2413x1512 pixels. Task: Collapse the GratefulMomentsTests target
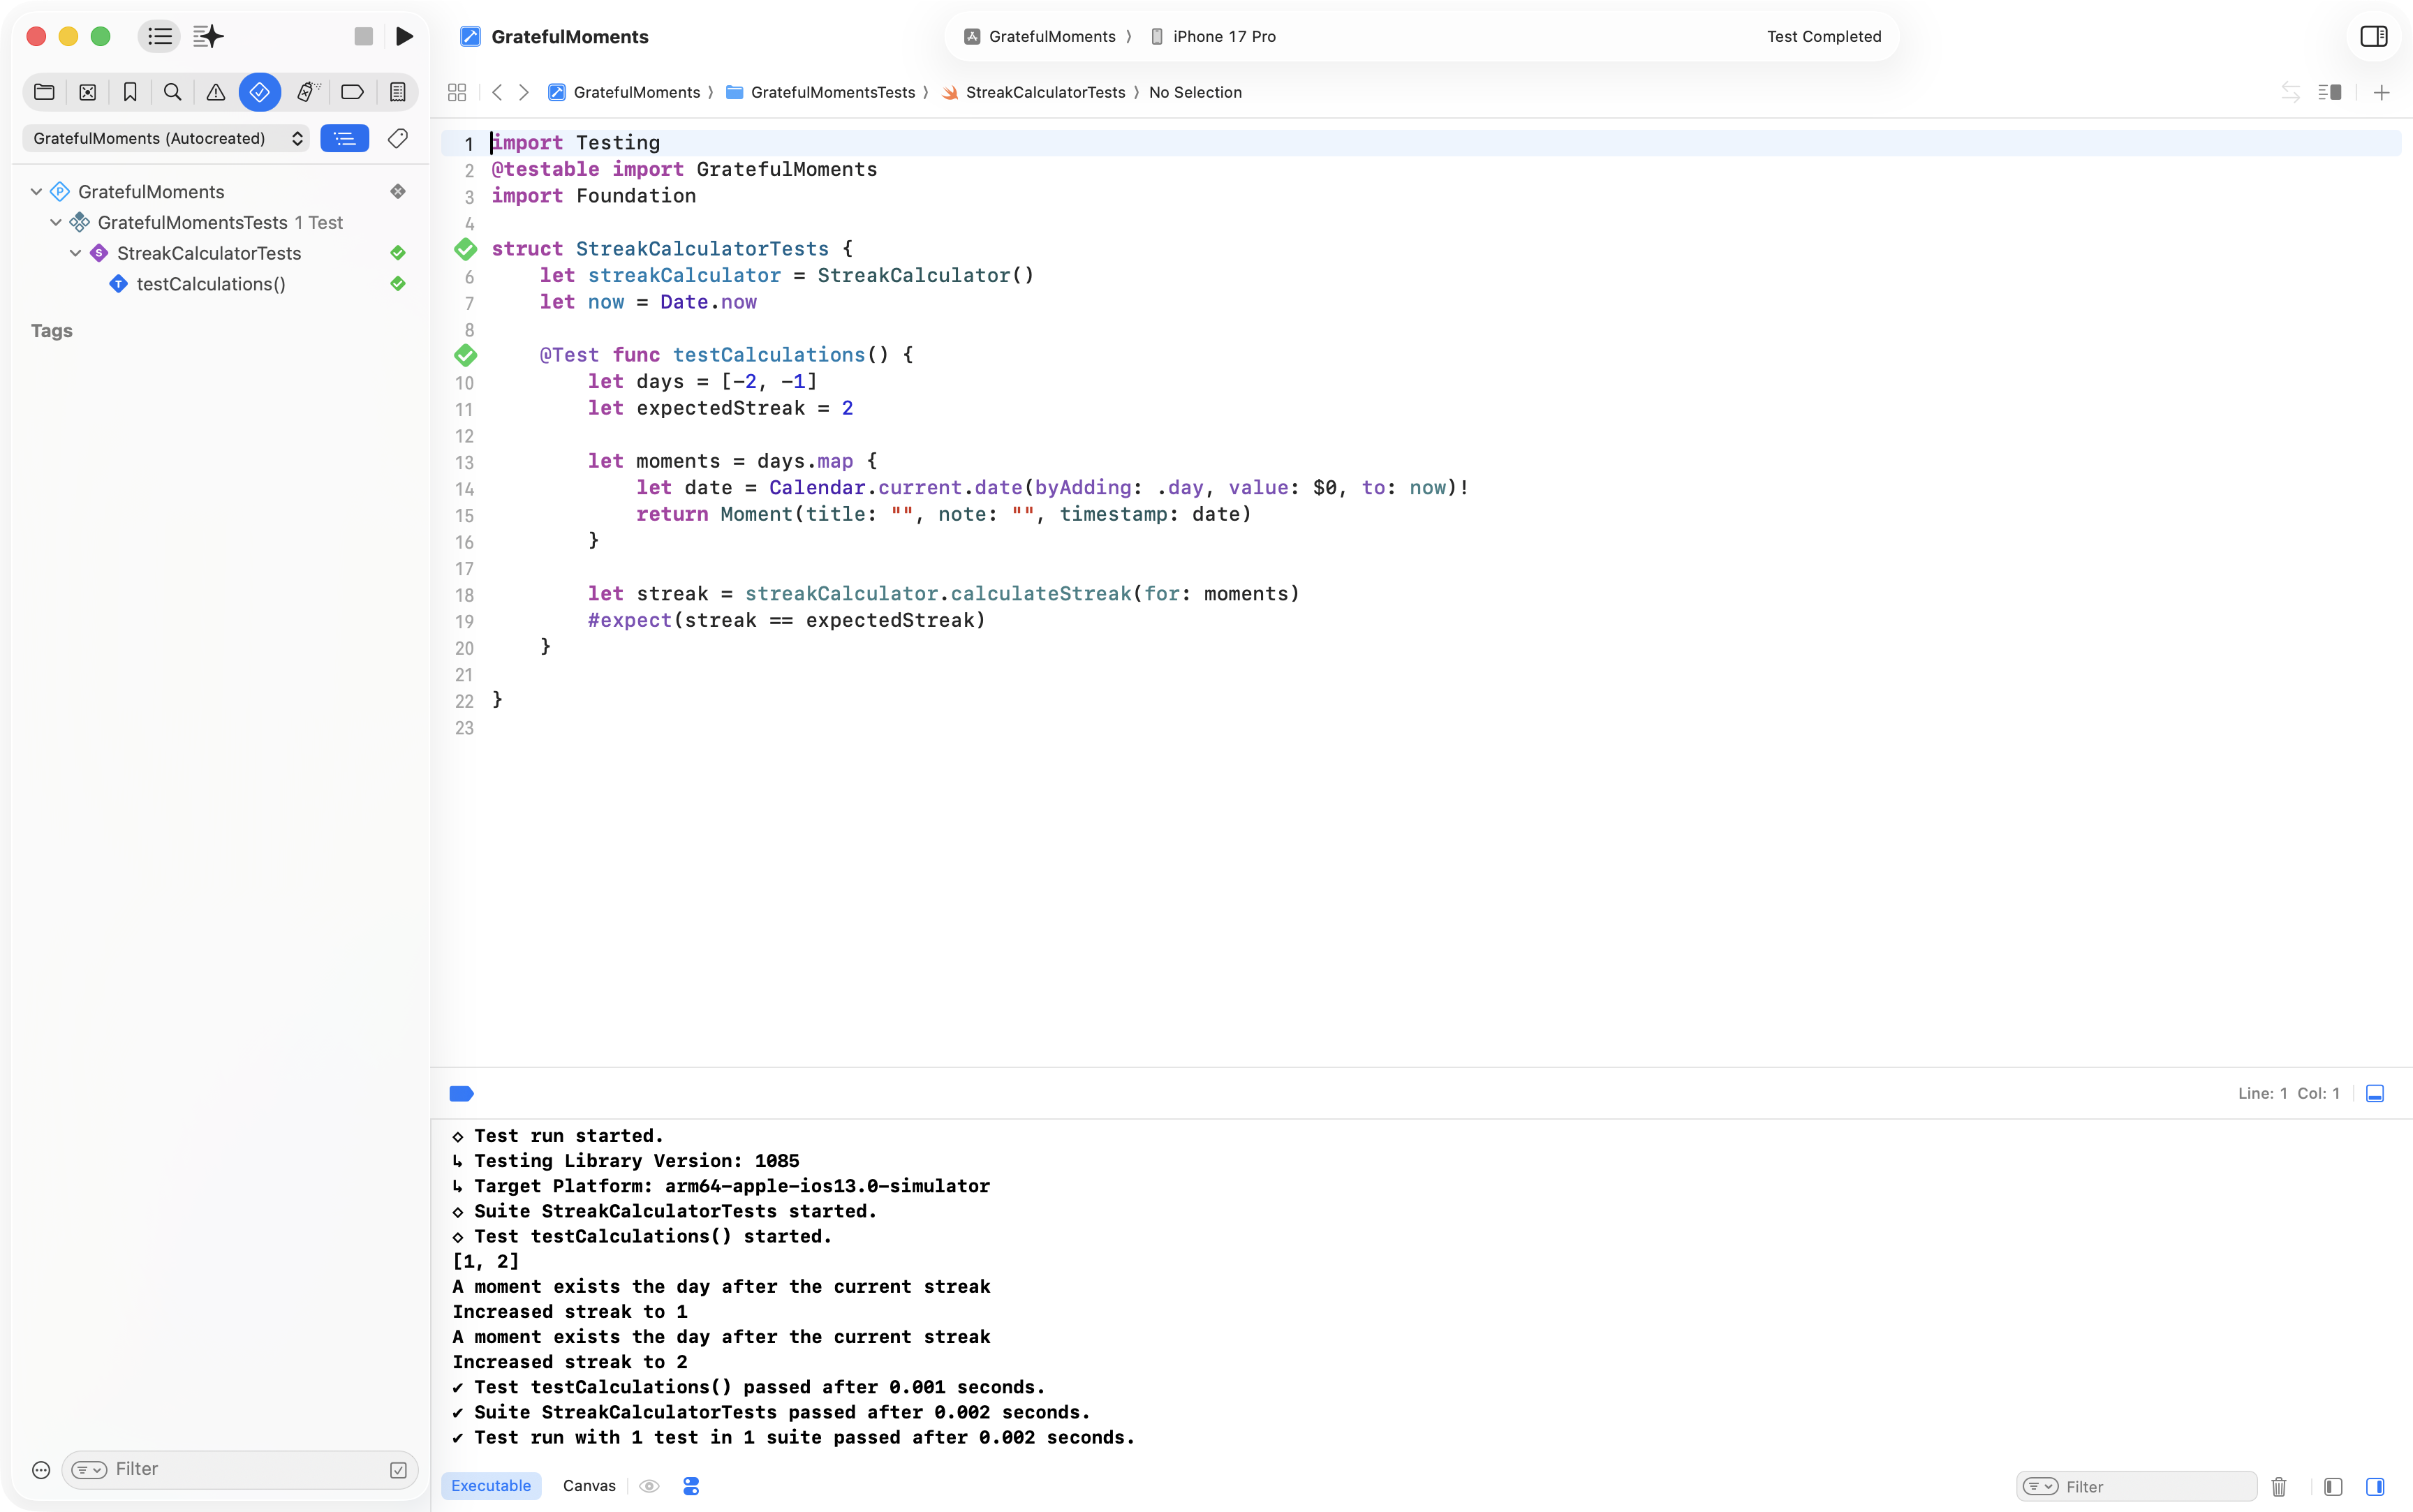coord(56,222)
